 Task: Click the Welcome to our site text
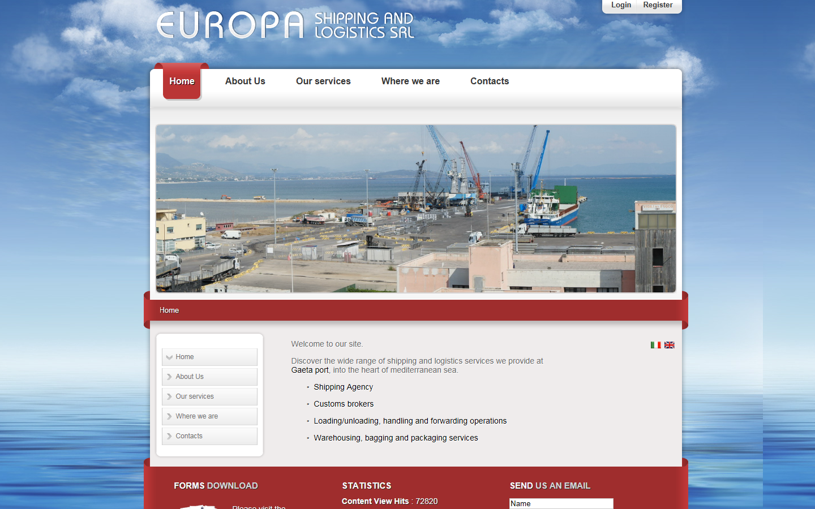click(327, 344)
